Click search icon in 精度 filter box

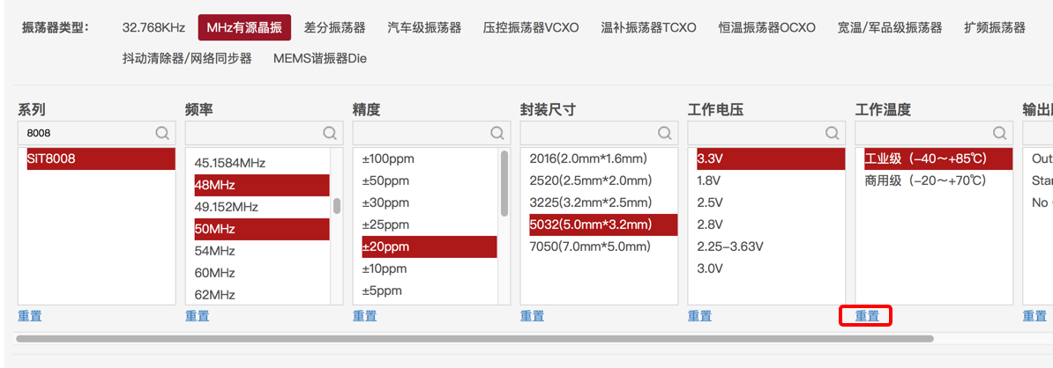coord(497,133)
